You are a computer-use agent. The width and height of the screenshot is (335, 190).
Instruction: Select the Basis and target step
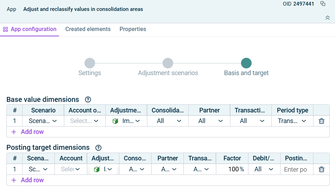pos(246,63)
